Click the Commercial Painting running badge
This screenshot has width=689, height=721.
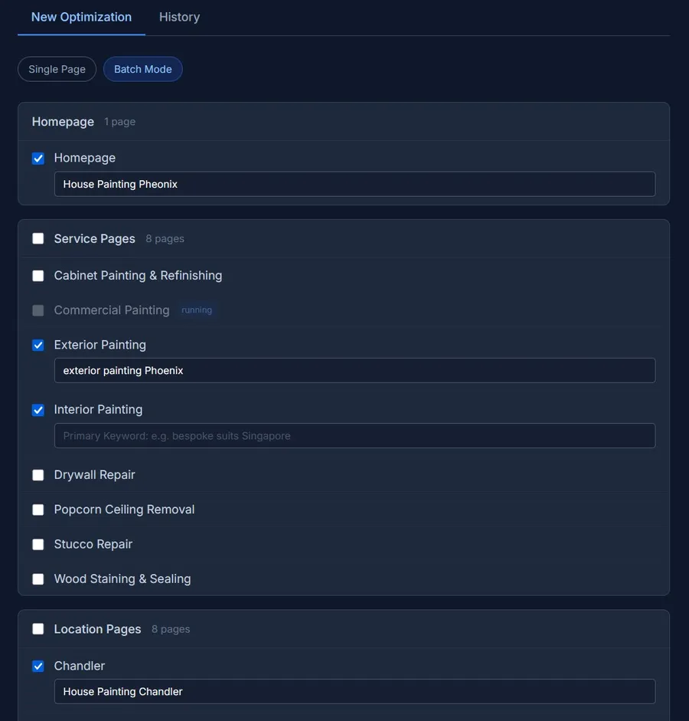tap(197, 310)
